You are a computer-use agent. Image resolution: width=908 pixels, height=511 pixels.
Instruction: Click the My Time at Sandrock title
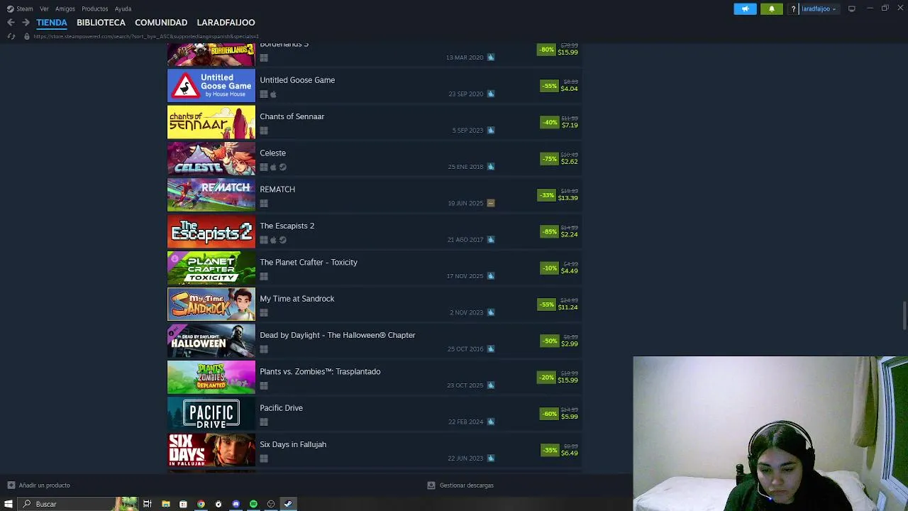(x=297, y=299)
